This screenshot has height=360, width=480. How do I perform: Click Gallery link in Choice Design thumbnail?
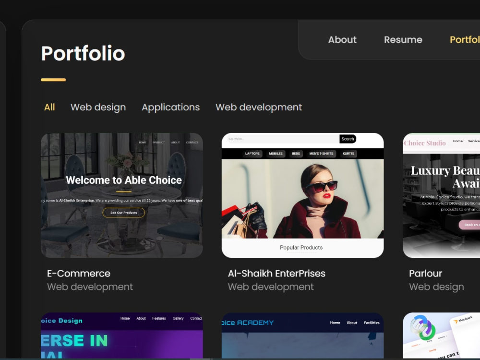point(178,318)
